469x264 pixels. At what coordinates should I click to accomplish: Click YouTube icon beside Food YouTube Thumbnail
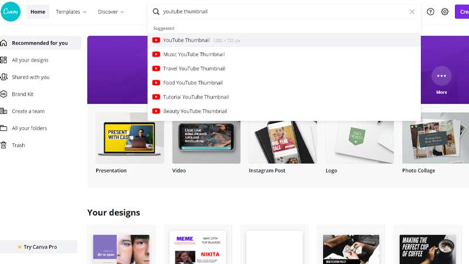tap(156, 83)
